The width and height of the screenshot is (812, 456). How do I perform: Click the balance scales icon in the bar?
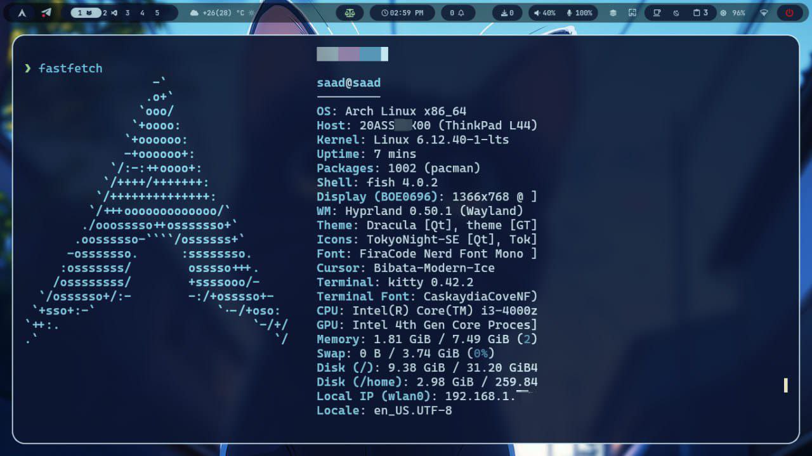pyautogui.click(x=350, y=13)
